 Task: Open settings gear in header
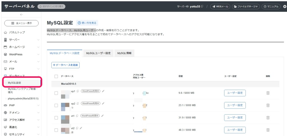(285, 6)
